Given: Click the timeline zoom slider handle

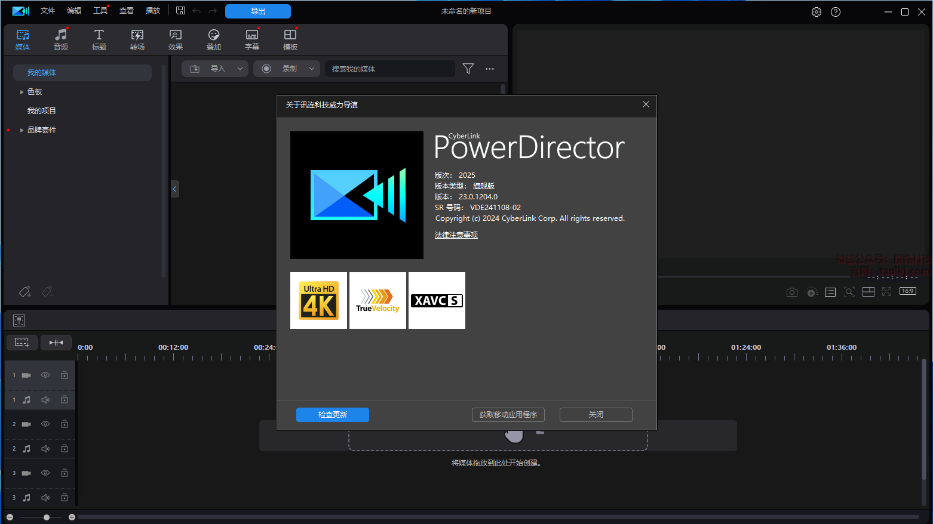Looking at the screenshot, I should pos(47,517).
